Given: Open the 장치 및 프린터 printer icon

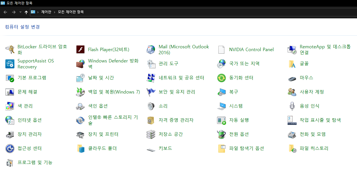Looking at the screenshot, I should pyautogui.click(x=80, y=134).
